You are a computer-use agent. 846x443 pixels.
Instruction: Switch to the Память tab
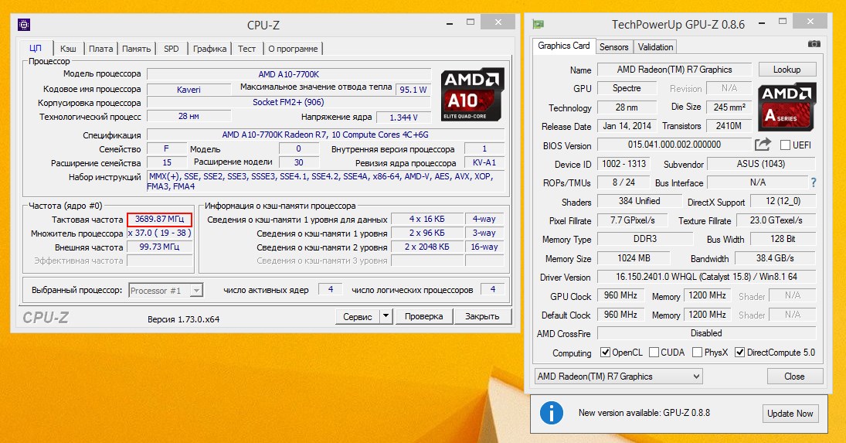[x=136, y=49]
